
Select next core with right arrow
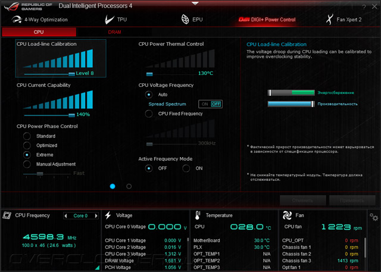coord(96,215)
